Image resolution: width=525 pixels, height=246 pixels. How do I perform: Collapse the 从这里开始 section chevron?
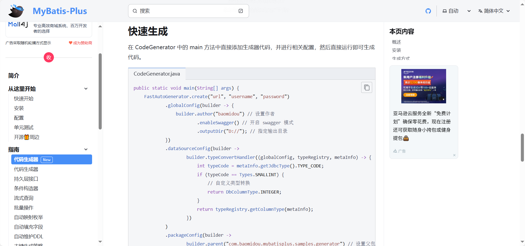(86, 89)
